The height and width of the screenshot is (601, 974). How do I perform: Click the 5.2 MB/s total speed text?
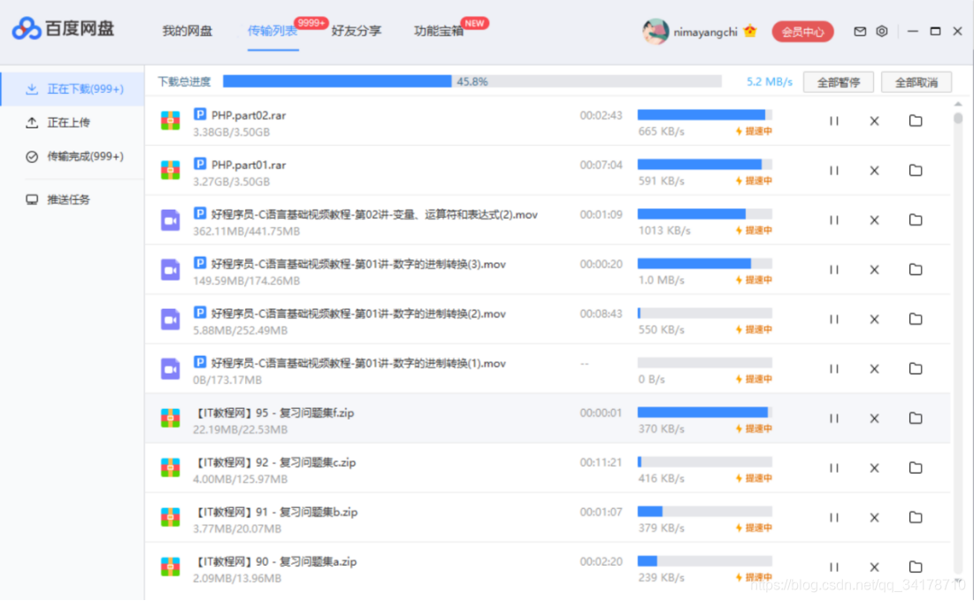769,81
